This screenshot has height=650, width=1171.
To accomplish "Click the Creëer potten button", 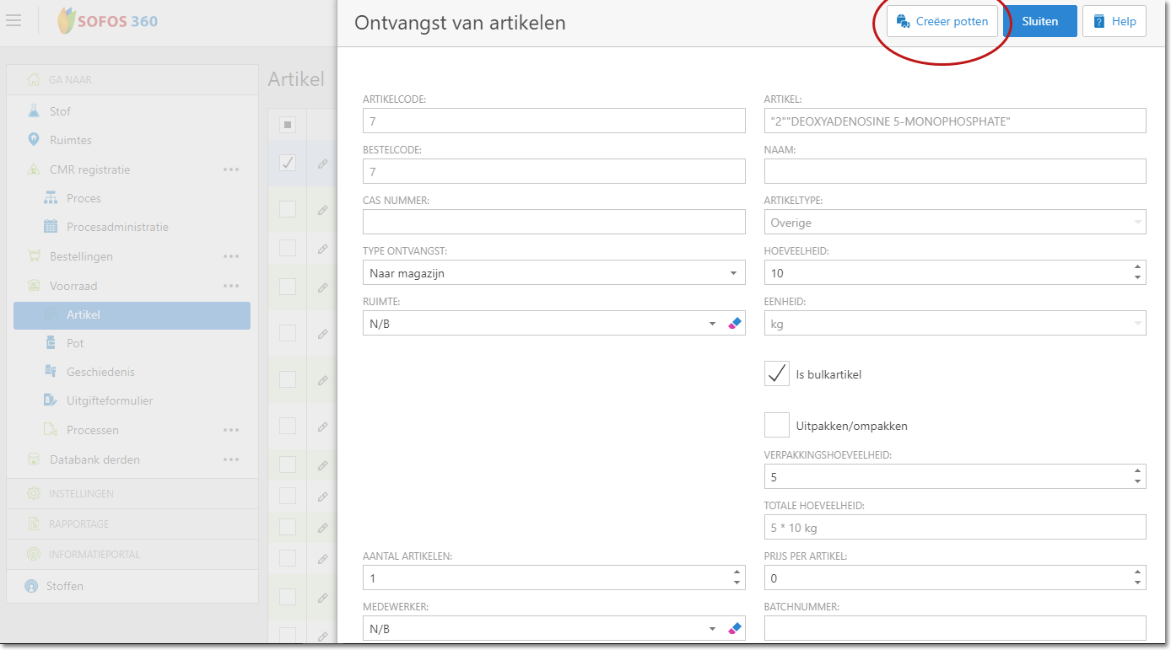I will pos(942,22).
